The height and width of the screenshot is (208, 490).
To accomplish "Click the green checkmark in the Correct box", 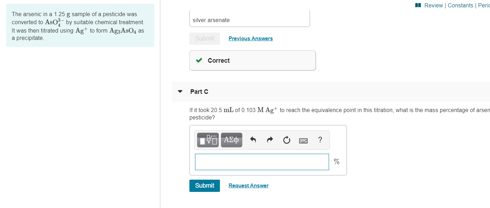I will tap(199, 60).
